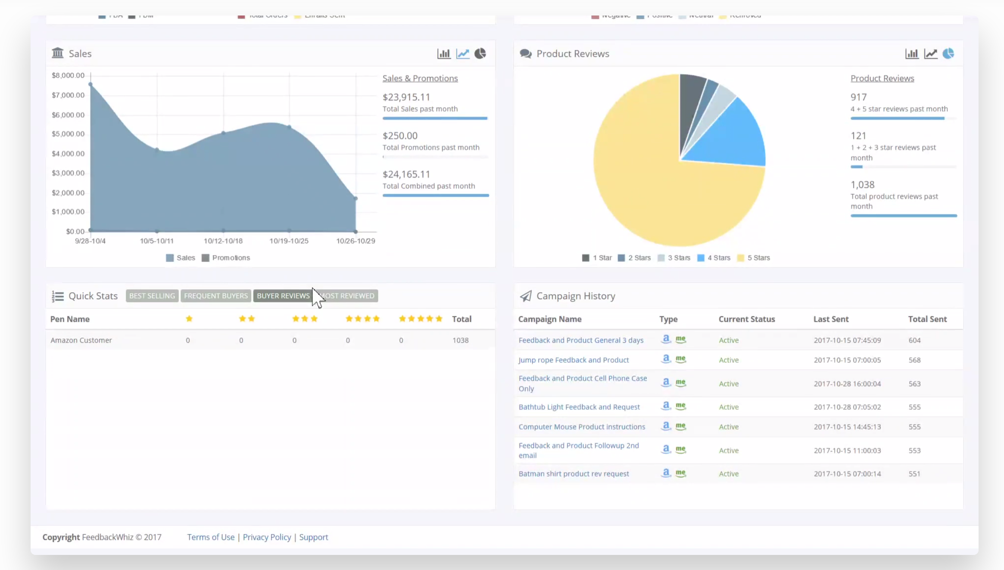
Task: Open Privacy Policy in footer
Action: 267,537
